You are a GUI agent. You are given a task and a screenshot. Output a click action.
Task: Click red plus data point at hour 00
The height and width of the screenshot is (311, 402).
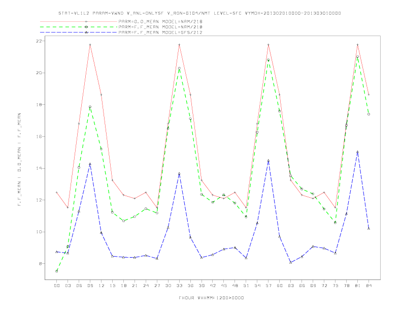57,192
